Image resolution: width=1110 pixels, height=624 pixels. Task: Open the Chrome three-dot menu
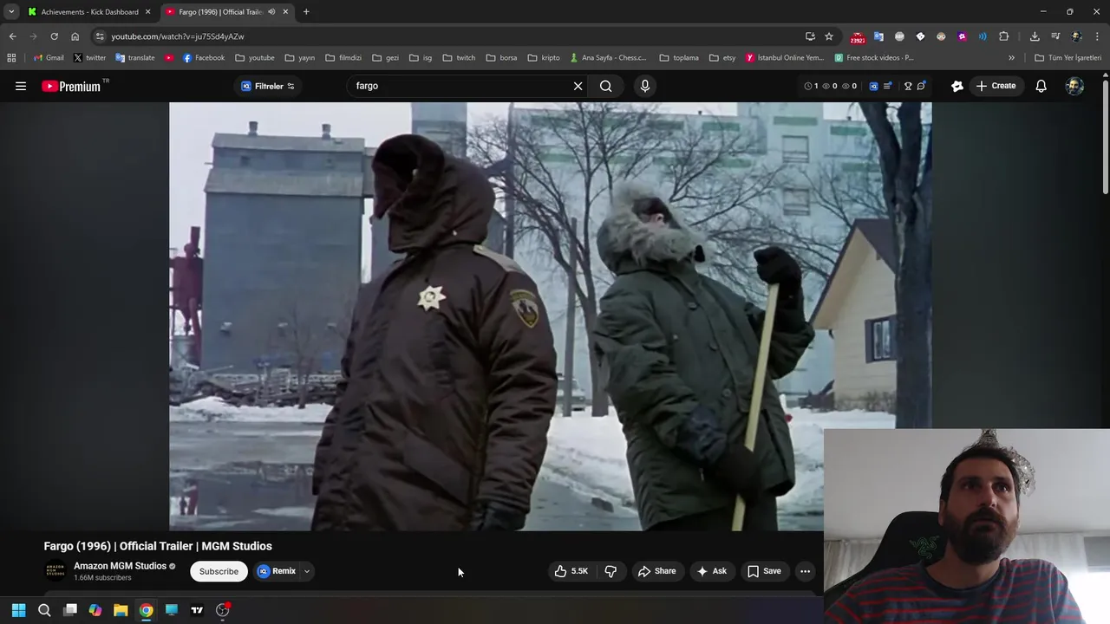tap(1098, 36)
